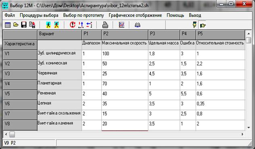Click the cell with value 4,5

(164, 75)
